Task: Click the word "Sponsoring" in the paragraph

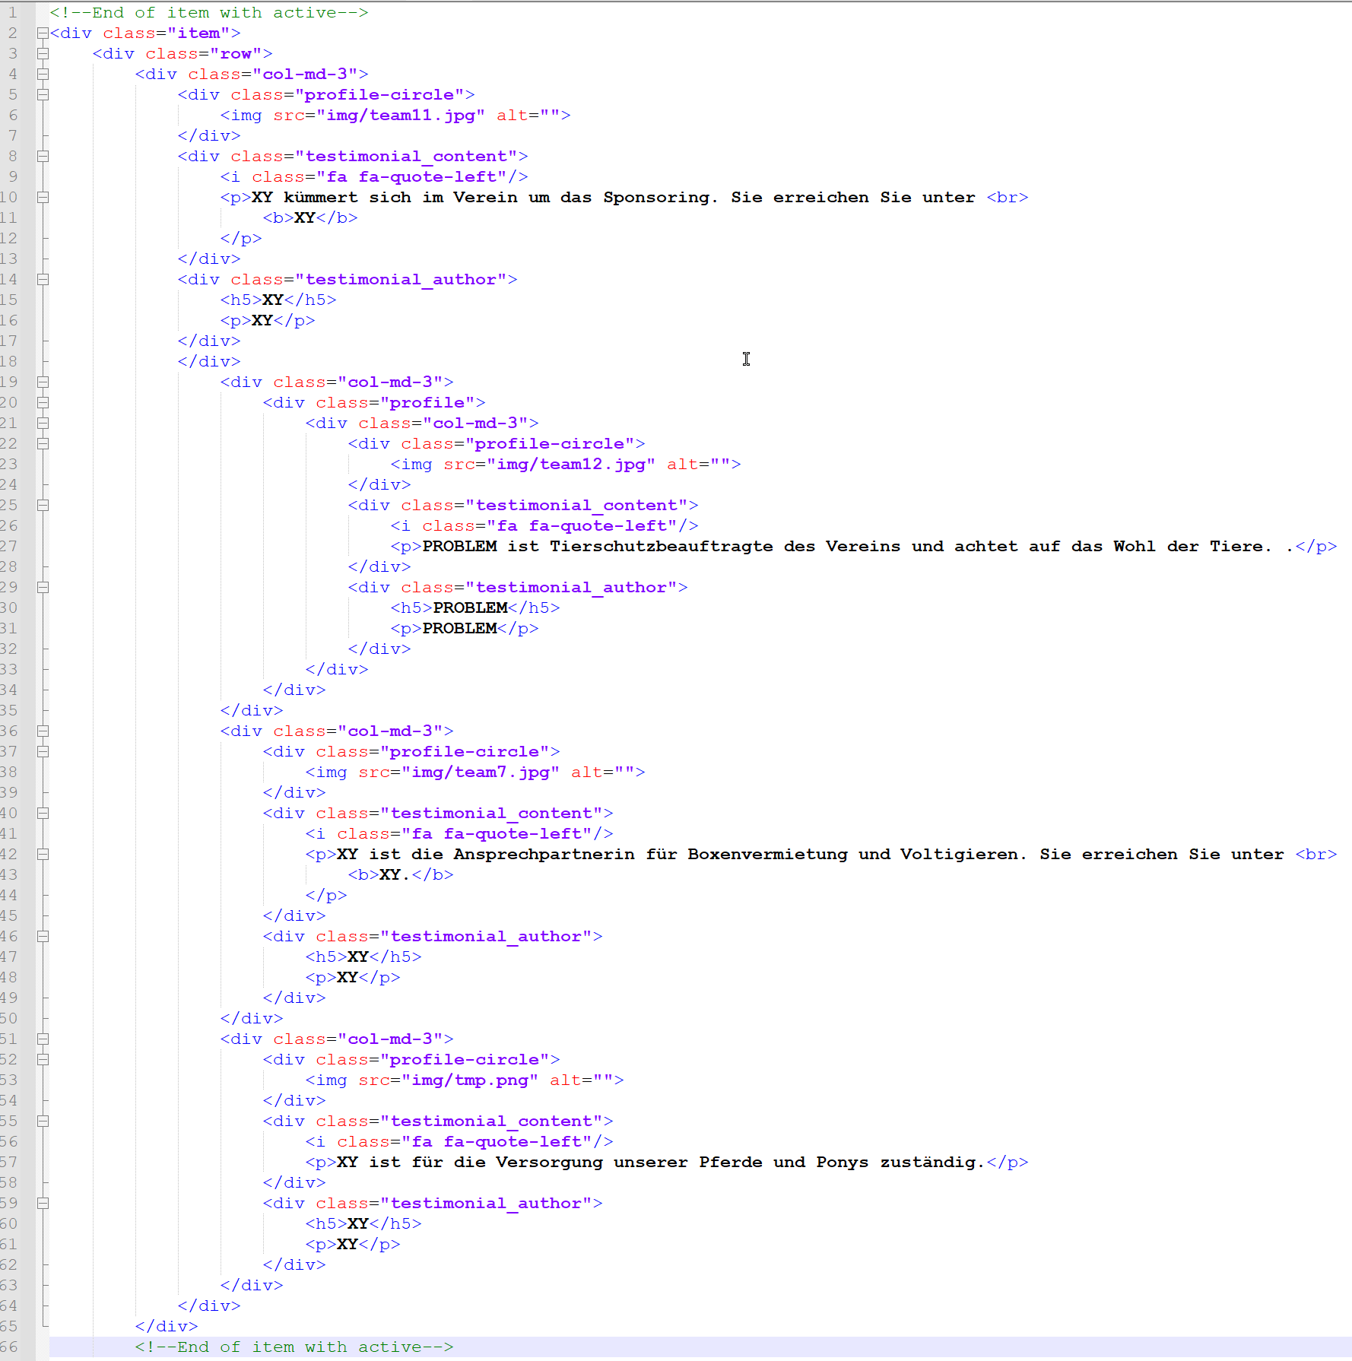Action: (656, 198)
